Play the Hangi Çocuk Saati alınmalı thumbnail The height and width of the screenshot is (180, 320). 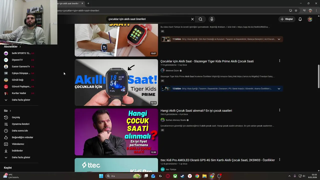click(x=116, y=132)
